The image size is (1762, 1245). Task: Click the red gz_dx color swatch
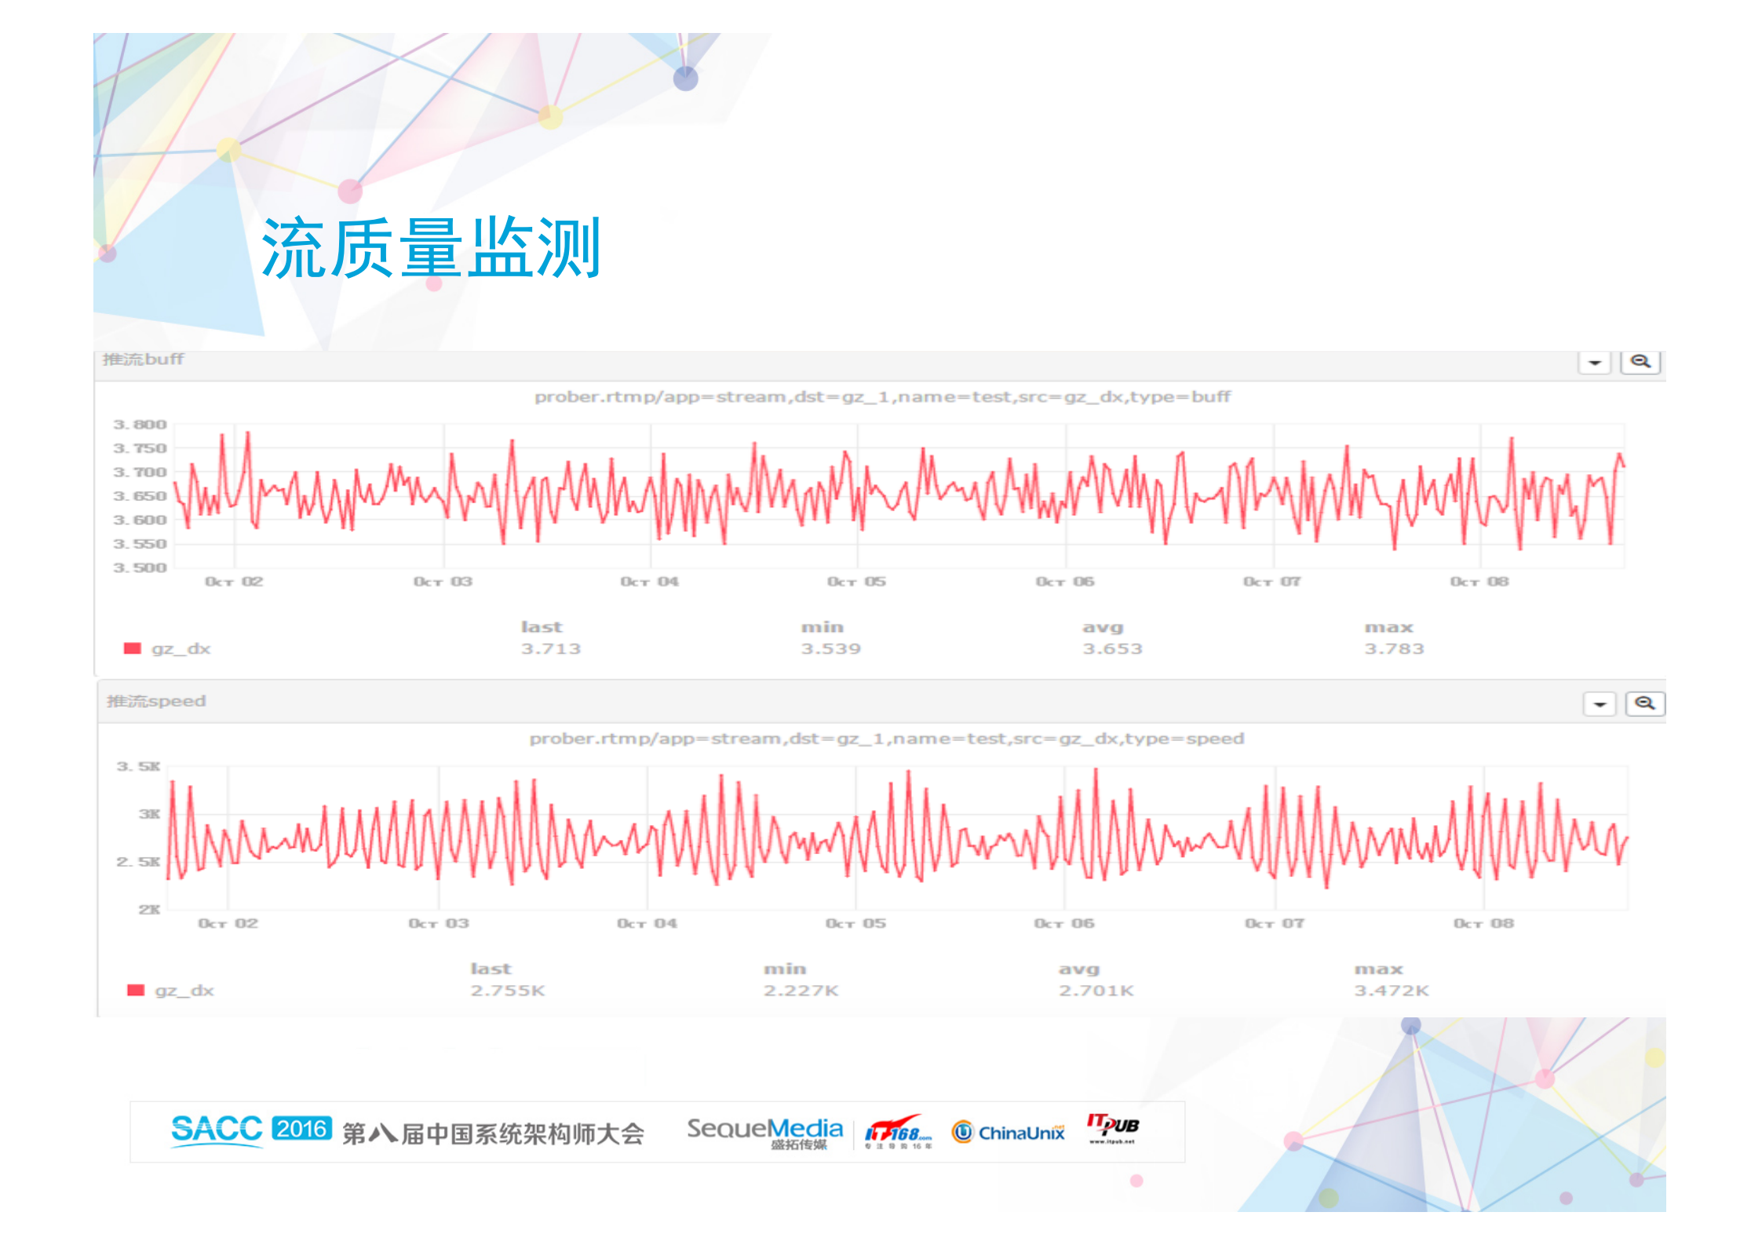click(x=134, y=648)
